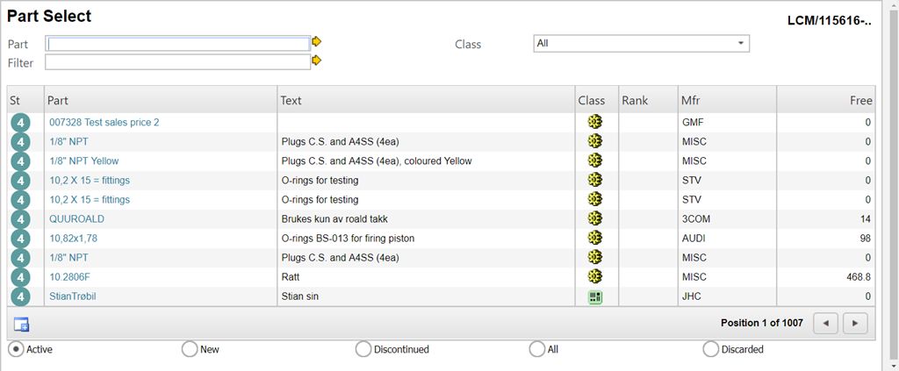This screenshot has height=371, width=899.
Task: Select the New radio button
Action: point(190,349)
